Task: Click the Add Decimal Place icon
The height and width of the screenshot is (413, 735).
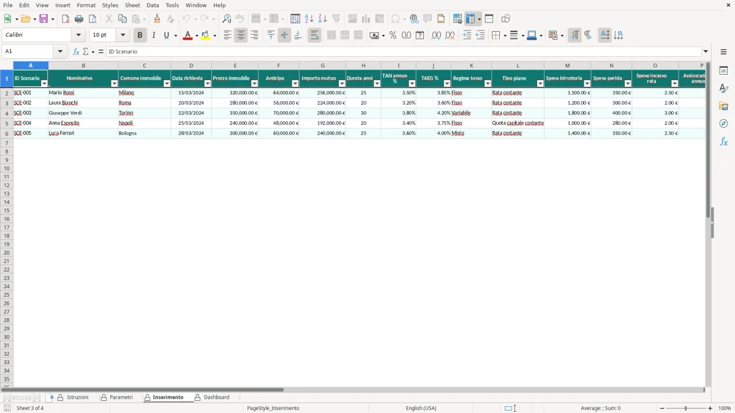Action: pyautogui.click(x=436, y=35)
